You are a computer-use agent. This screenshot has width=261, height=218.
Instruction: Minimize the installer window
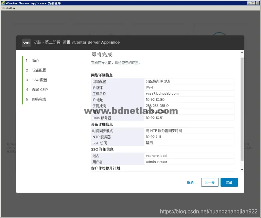[249, 3]
